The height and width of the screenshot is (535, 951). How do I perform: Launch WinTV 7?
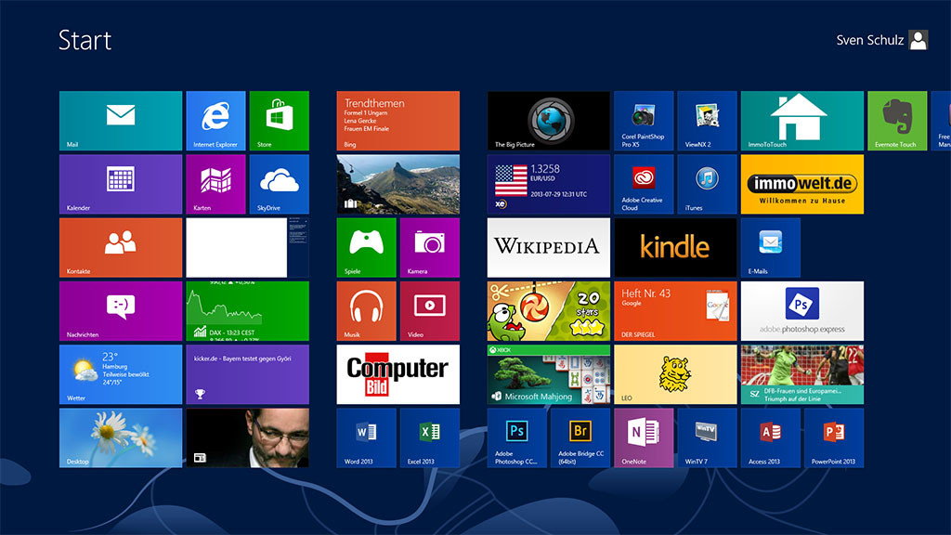pyautogui.click(x=707, y=438)
